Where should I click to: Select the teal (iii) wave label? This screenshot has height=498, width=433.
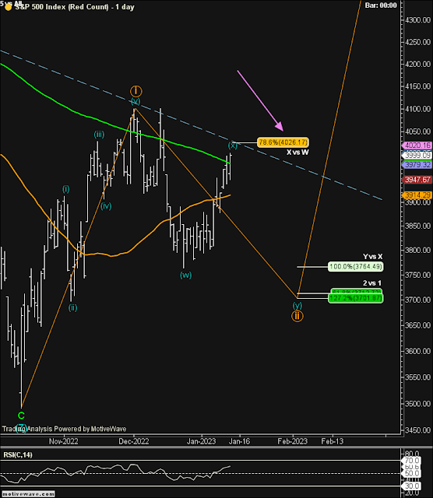point(99,135)
